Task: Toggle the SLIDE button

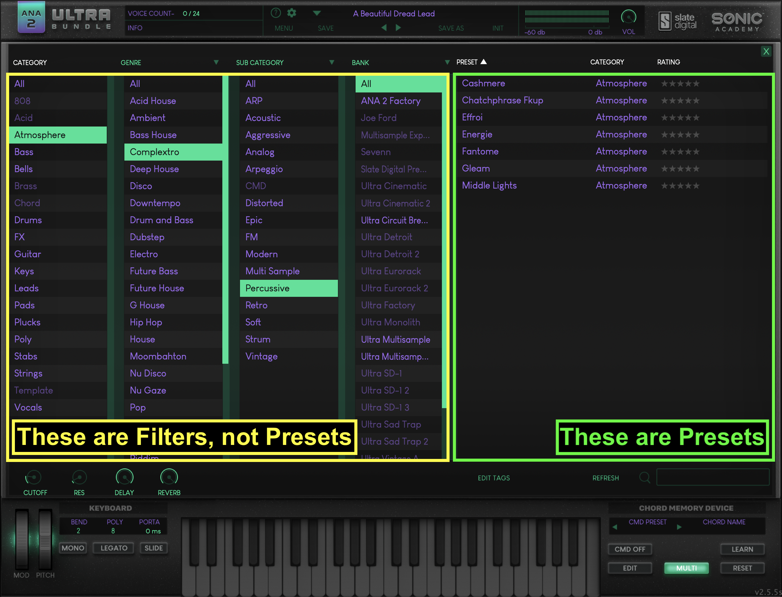Action: point(154,548)
